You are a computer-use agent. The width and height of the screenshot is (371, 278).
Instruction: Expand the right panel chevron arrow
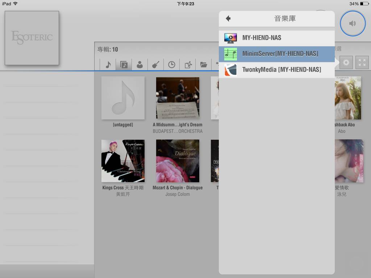coord(336,62)
